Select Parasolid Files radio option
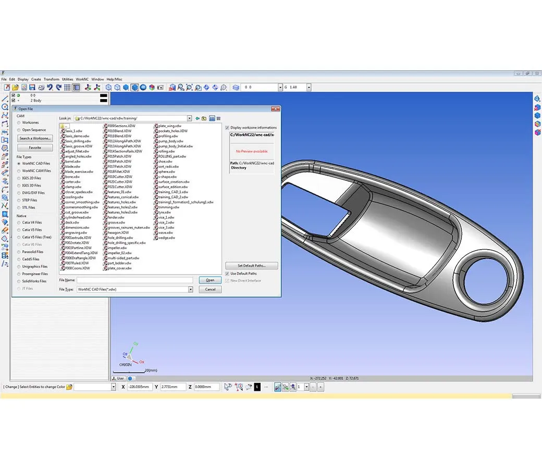The width and height of the screenshot is (542, 469). [19, 252]
